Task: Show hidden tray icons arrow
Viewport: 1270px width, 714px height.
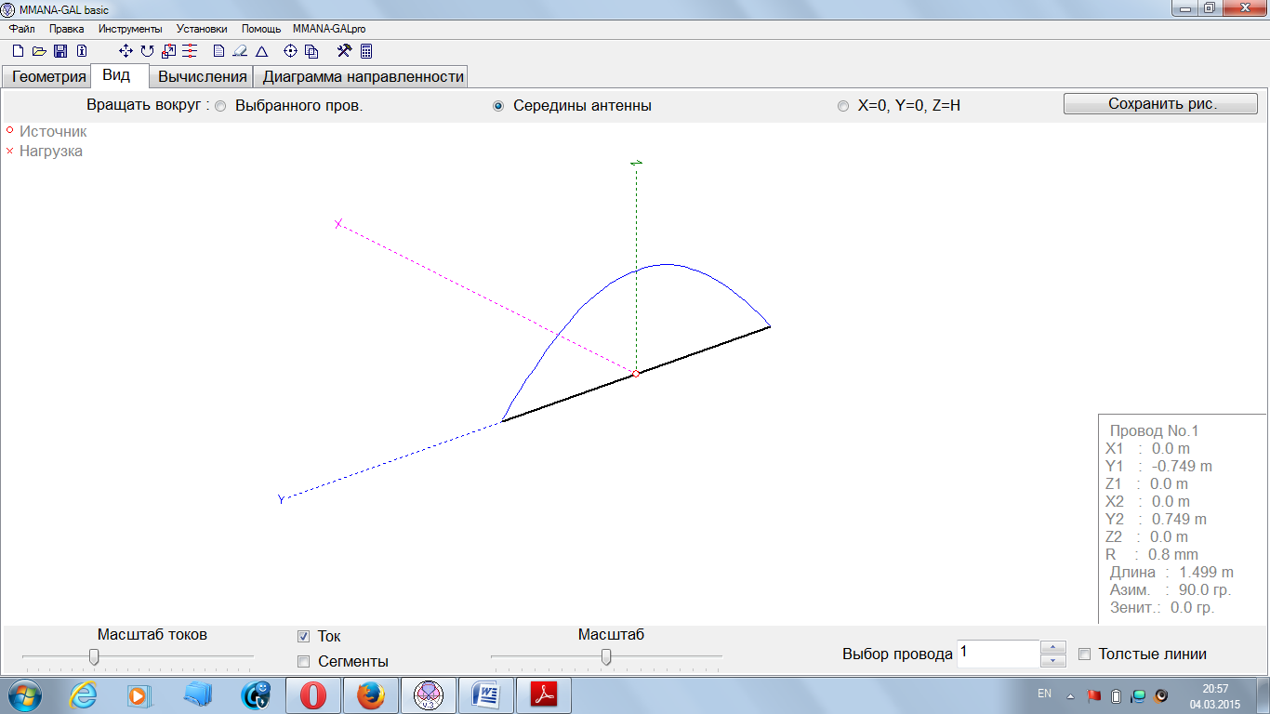Action: tap(1070, 694)
